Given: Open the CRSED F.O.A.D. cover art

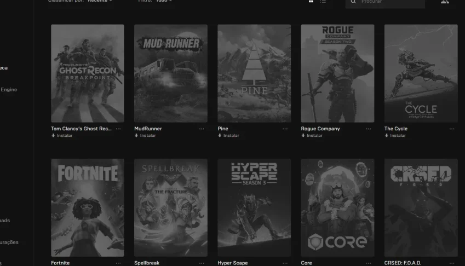Looking at the screenshot, I should tap(421, 207).
